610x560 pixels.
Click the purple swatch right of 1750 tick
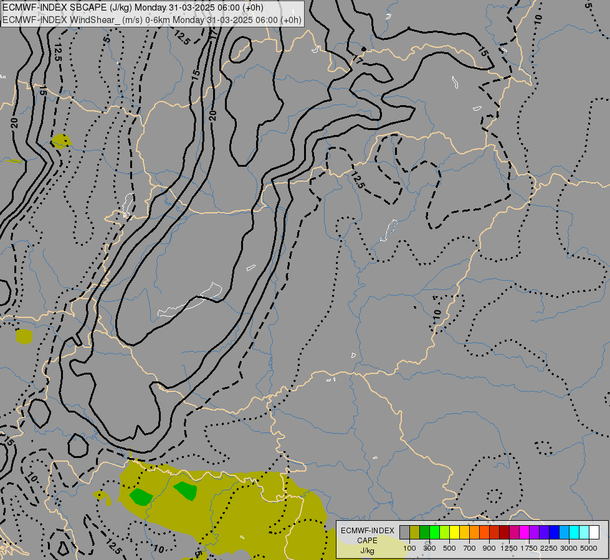(534, 532)
